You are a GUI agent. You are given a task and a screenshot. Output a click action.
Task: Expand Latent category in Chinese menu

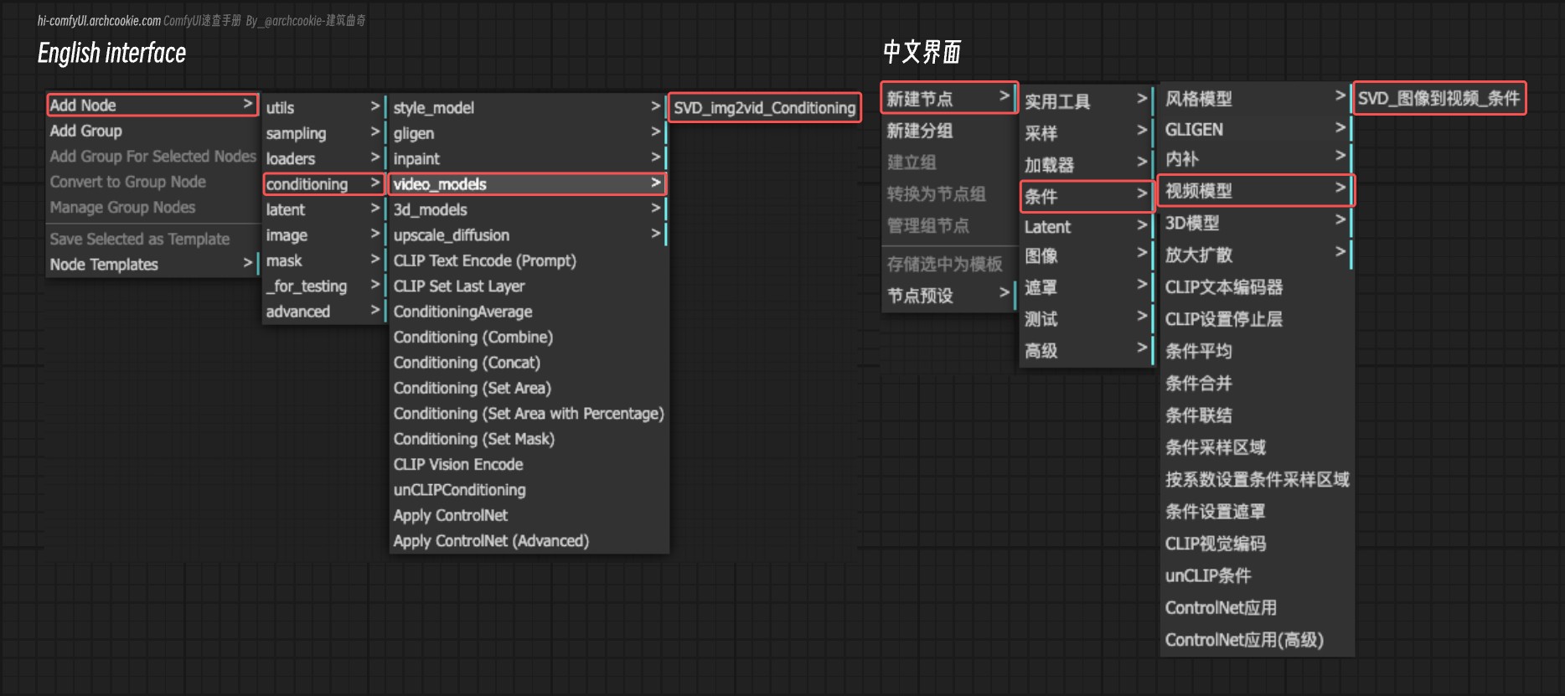pyautogui.click(x=1086, y=227)
